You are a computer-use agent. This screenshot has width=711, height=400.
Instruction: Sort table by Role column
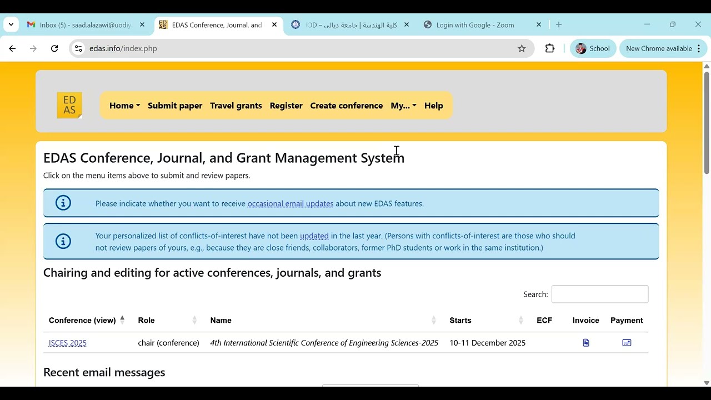[x=167, y=320]
